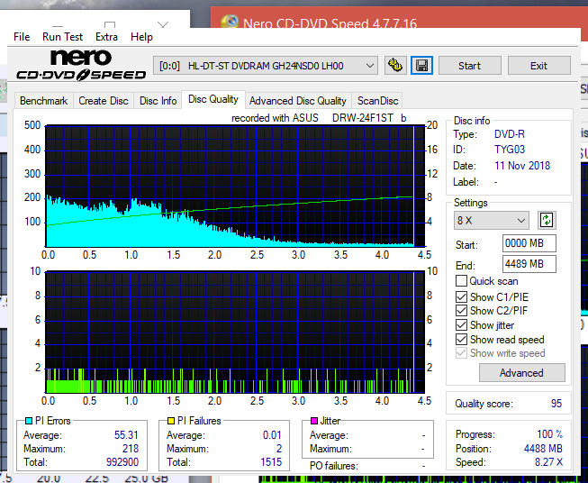The image size is (588, 483).
Task: Click the End field showing 4489 MB
Action: pos(529,264)
